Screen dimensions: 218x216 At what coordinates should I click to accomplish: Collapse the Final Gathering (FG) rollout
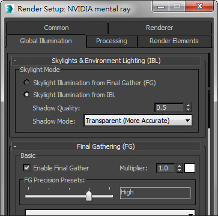click(106, 146)
